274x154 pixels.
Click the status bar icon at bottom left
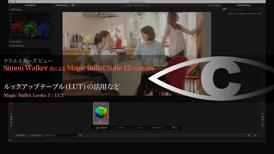click(10, 140)
